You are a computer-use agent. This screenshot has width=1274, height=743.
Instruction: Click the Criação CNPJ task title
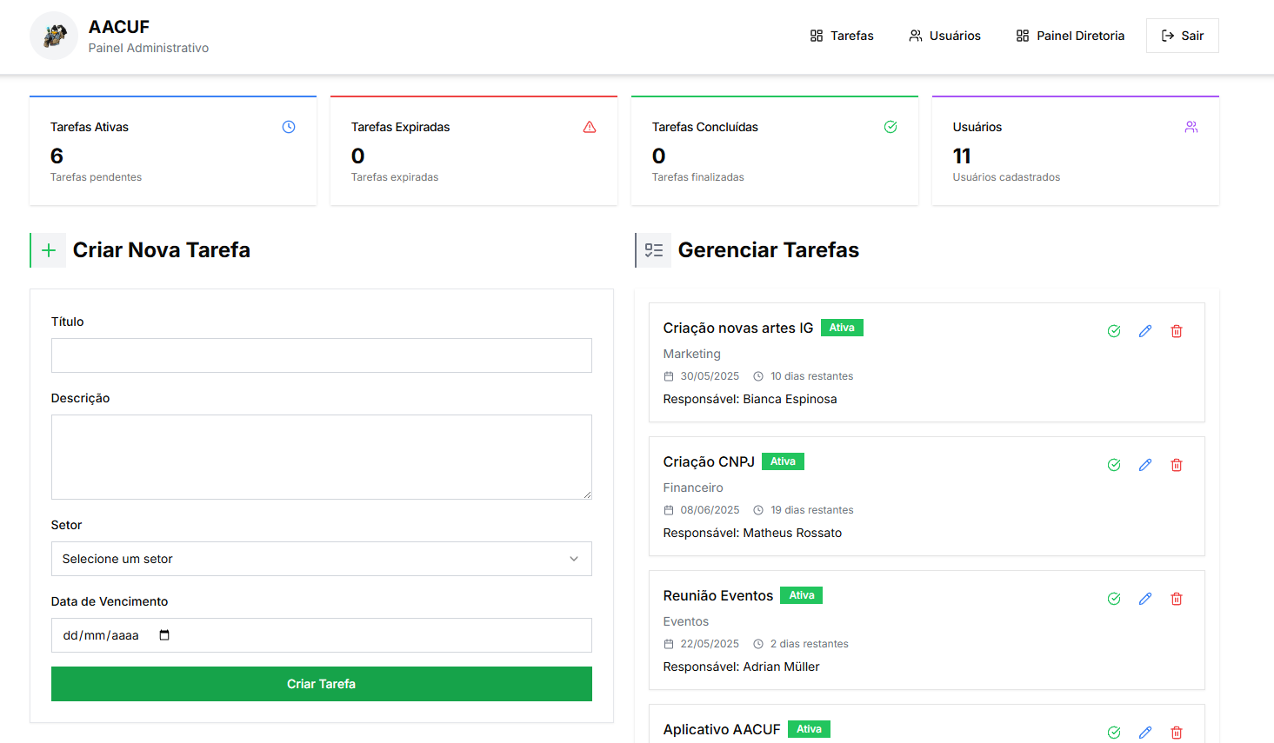click(x=709, y=461)
